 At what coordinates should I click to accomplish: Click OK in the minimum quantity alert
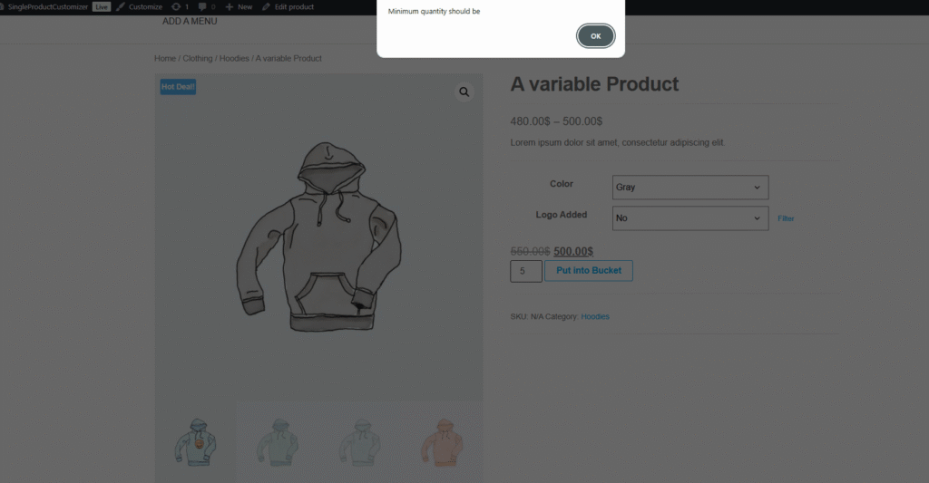[x=595, y=36]
